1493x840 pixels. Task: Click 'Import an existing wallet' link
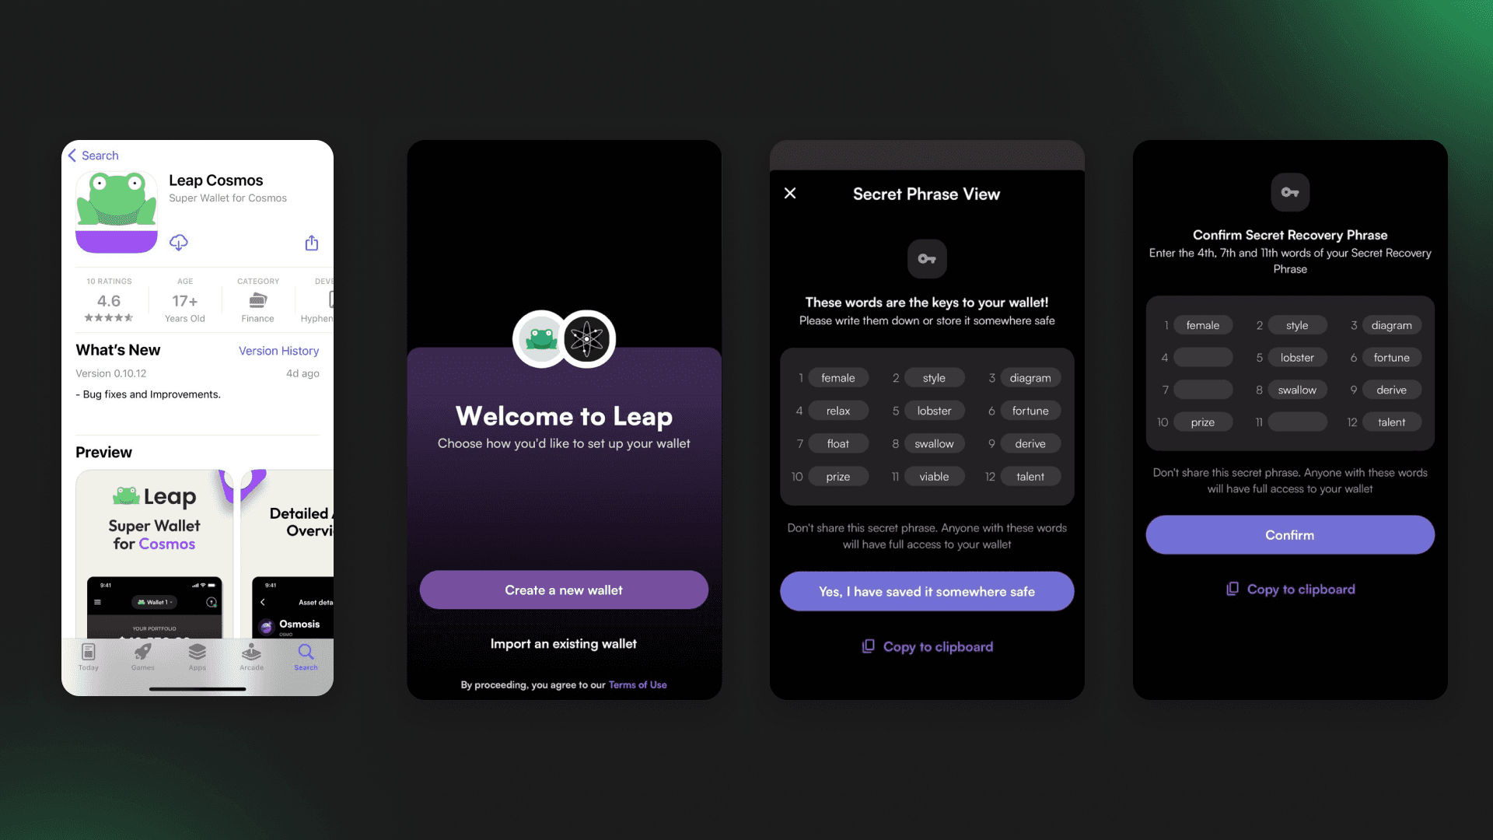click(x=563, y=642)
